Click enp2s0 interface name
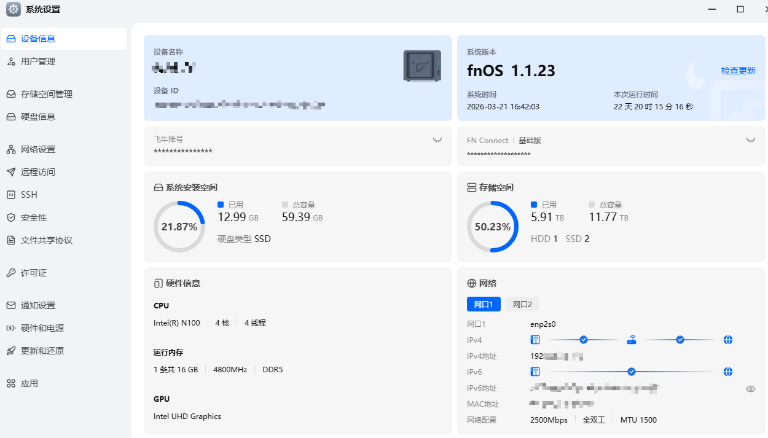Screen dimensions: 768x438 coord(543,324)
